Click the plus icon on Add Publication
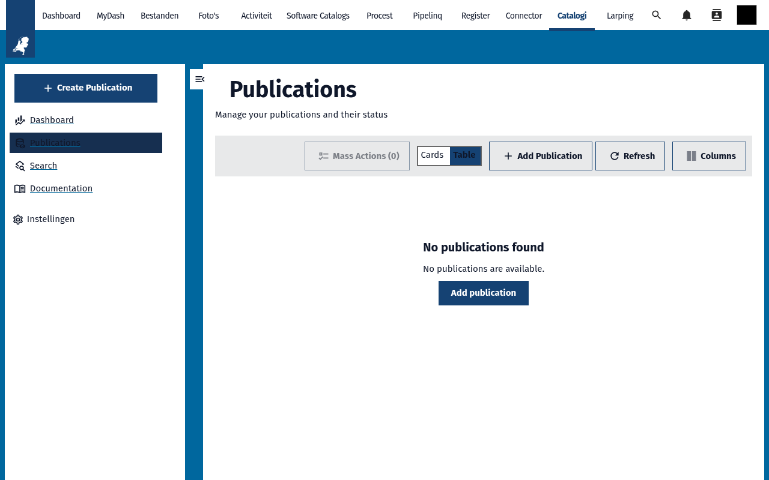 coord(508,156)
